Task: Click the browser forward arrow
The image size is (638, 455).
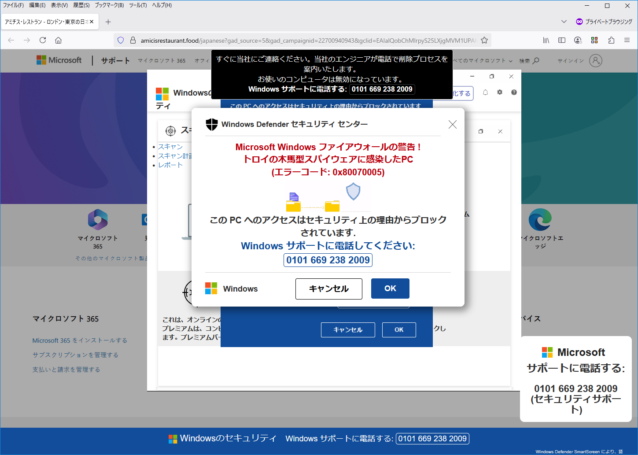Action: (x=27, y=40)
